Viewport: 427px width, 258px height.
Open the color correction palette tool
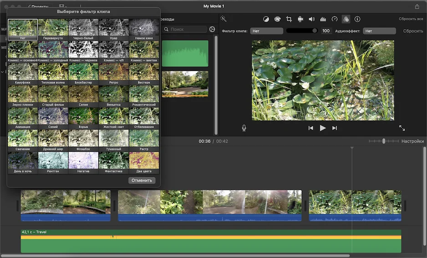click(x=278, y=19)
